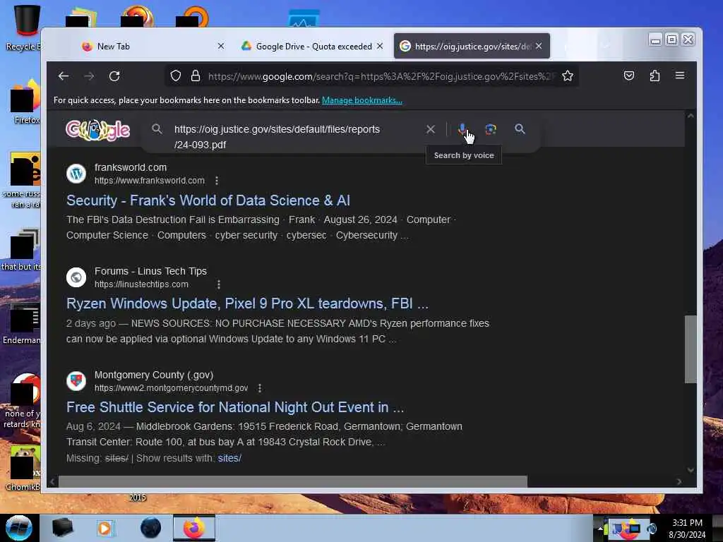Open Ryzen Windows Update, Pixel 9 Pro result
723x542 pixels.
pos(247,303)
